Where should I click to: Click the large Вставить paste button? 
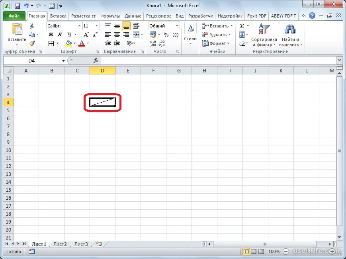(x=17, y=34)
